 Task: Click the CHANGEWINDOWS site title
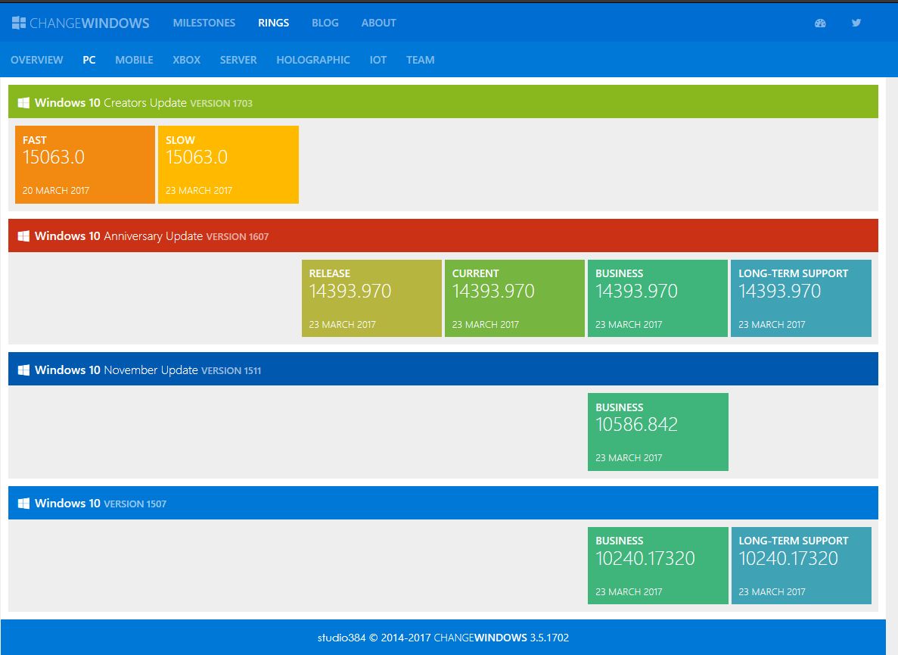tap(89, 23)
